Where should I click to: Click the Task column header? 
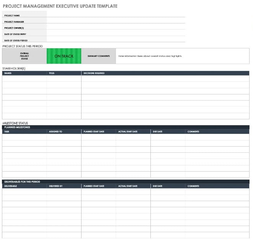pos(24,132)
